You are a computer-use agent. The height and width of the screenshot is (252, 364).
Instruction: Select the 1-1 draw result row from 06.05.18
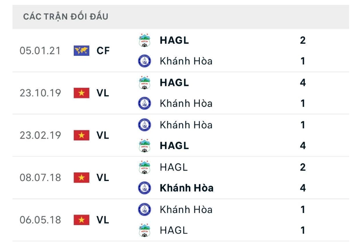[x=182, y=219]
